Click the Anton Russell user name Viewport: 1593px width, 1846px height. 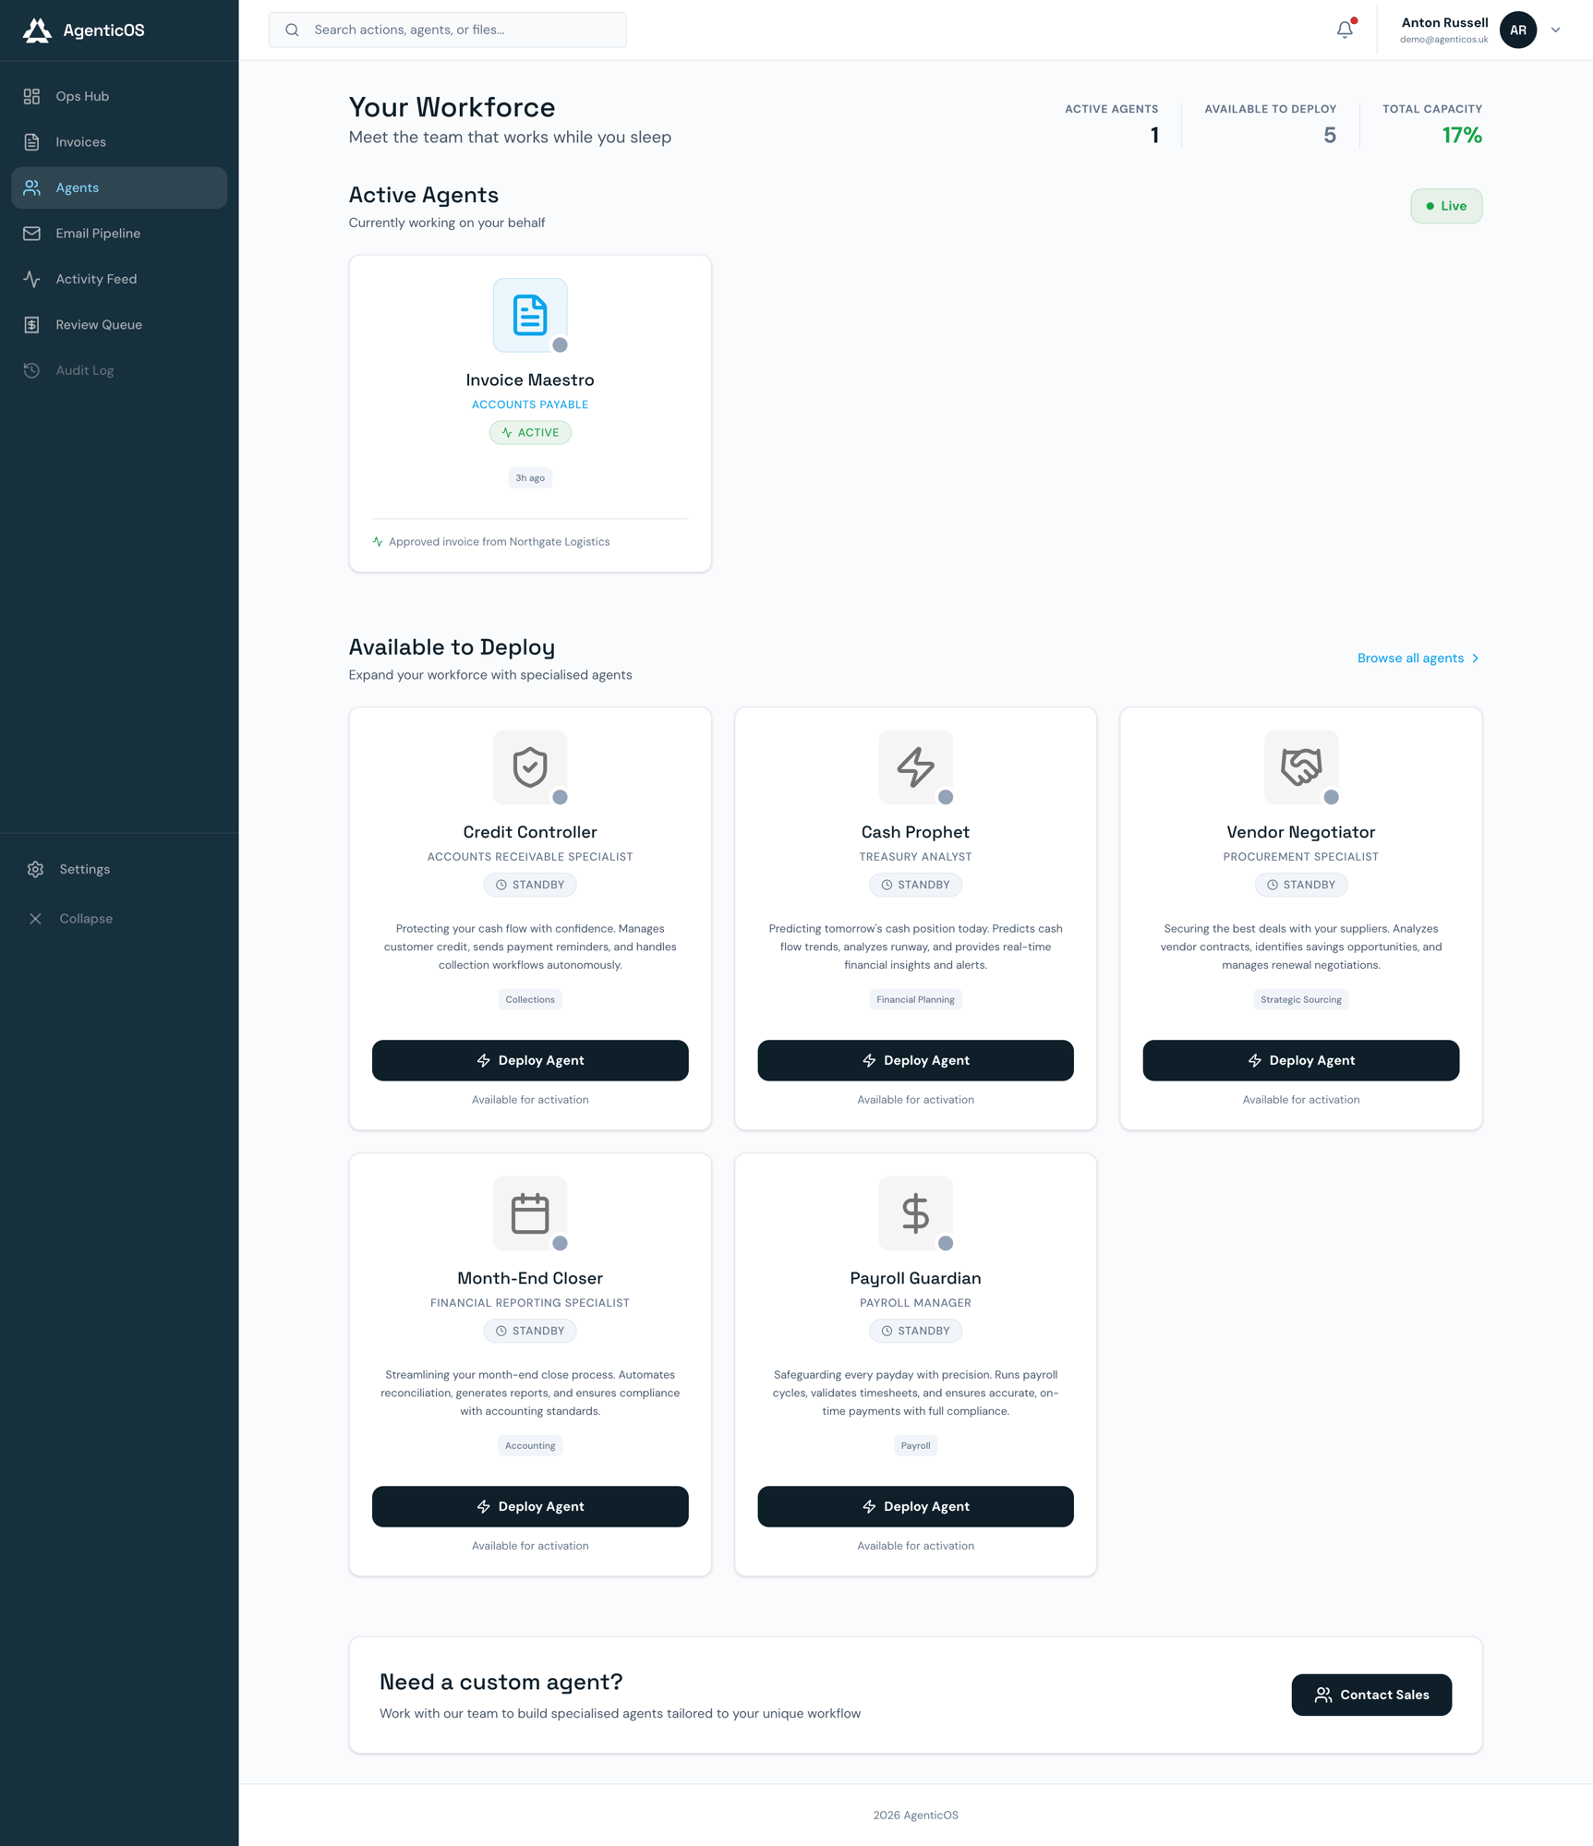pyautogui.click(x=1444, y=23)
